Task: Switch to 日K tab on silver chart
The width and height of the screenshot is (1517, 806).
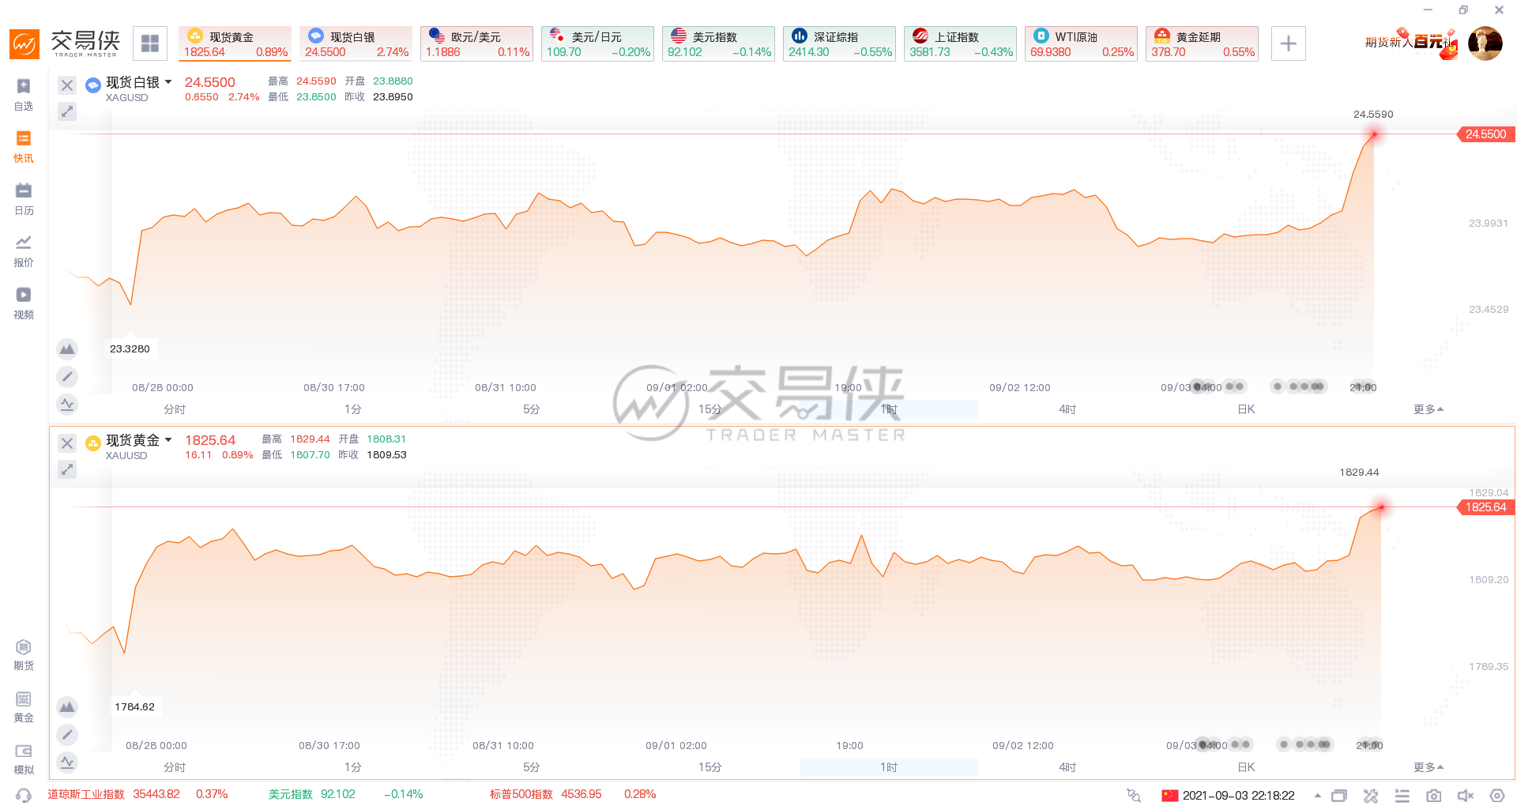Action: point(1246,409)
